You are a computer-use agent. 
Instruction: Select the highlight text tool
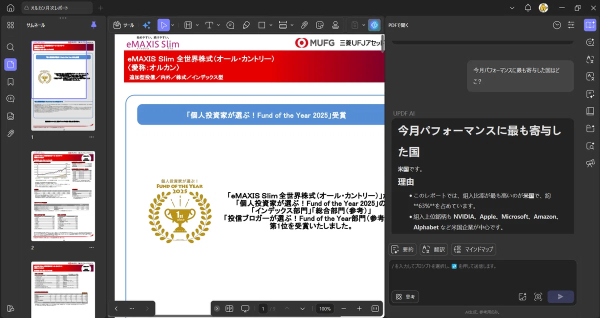(x=188, y=25)
